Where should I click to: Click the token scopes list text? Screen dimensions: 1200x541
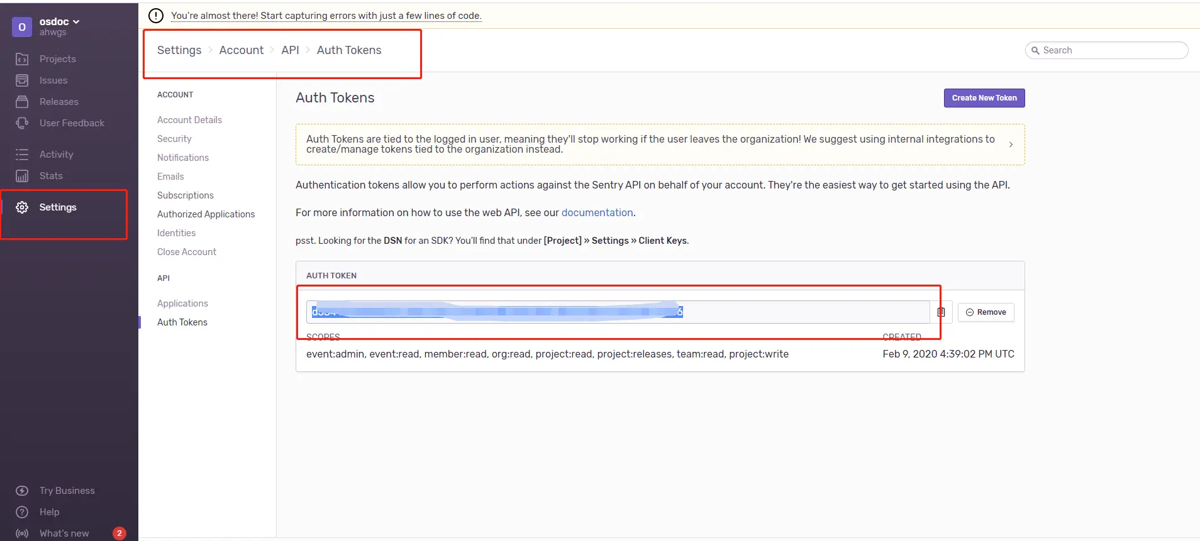click(x=547, y=354)
